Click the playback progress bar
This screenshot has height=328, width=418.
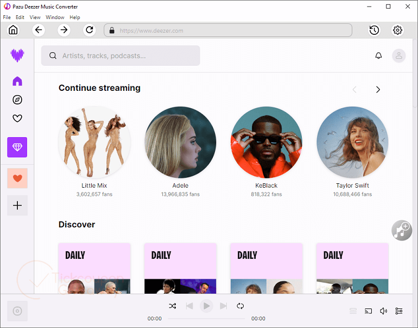tap(206, 318)
